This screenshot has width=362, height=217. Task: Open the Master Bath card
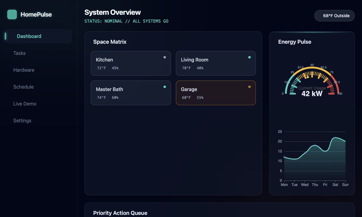pyautogui.click(x=131, y=93)
